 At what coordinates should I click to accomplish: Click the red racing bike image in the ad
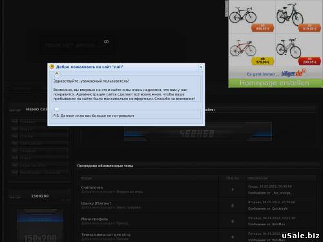(243, 48)
